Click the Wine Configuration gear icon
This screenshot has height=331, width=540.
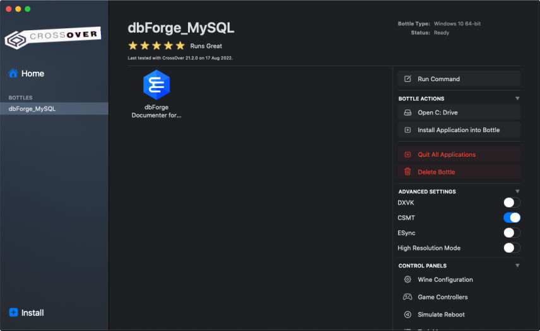pos(408,279)
